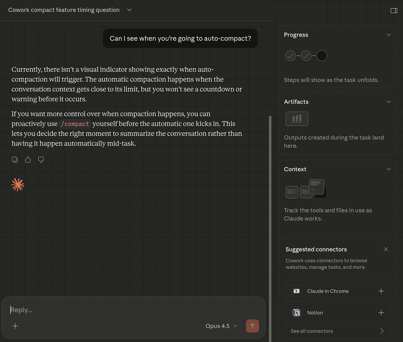
Task: Add the Notion connector
Action: (x=381, y=313)
